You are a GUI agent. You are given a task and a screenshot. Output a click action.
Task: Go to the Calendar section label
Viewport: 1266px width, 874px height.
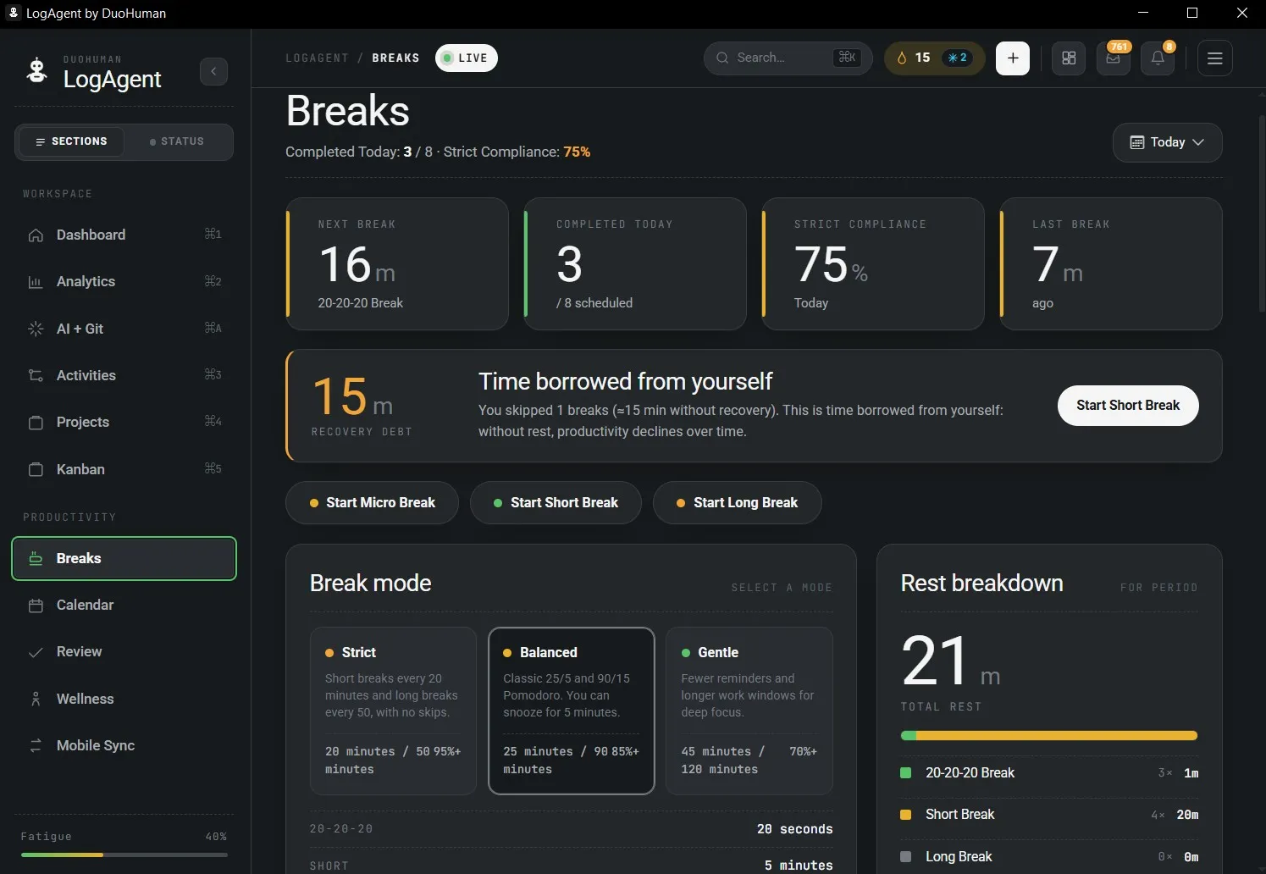85,605
